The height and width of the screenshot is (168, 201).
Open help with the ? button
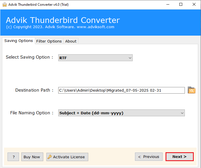(13, 157)
